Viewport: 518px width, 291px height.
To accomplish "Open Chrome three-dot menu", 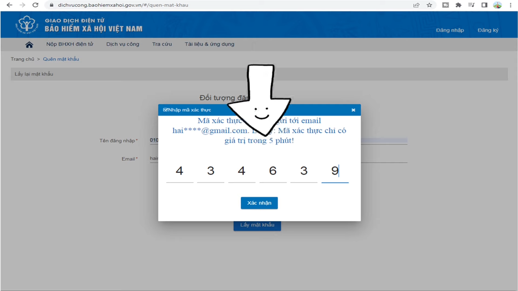I will click(x=510, y=5).
